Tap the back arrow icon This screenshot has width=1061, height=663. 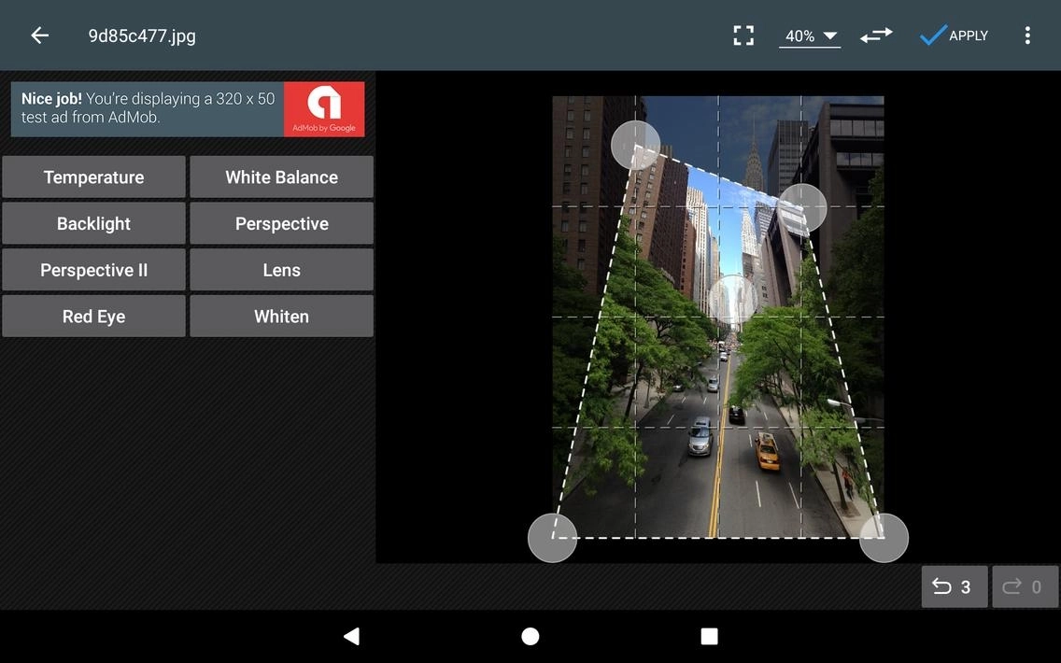(39, 35)
